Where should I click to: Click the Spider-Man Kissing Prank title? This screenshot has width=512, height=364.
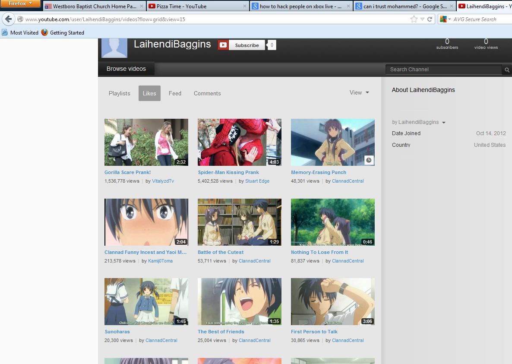coord(228,172)
